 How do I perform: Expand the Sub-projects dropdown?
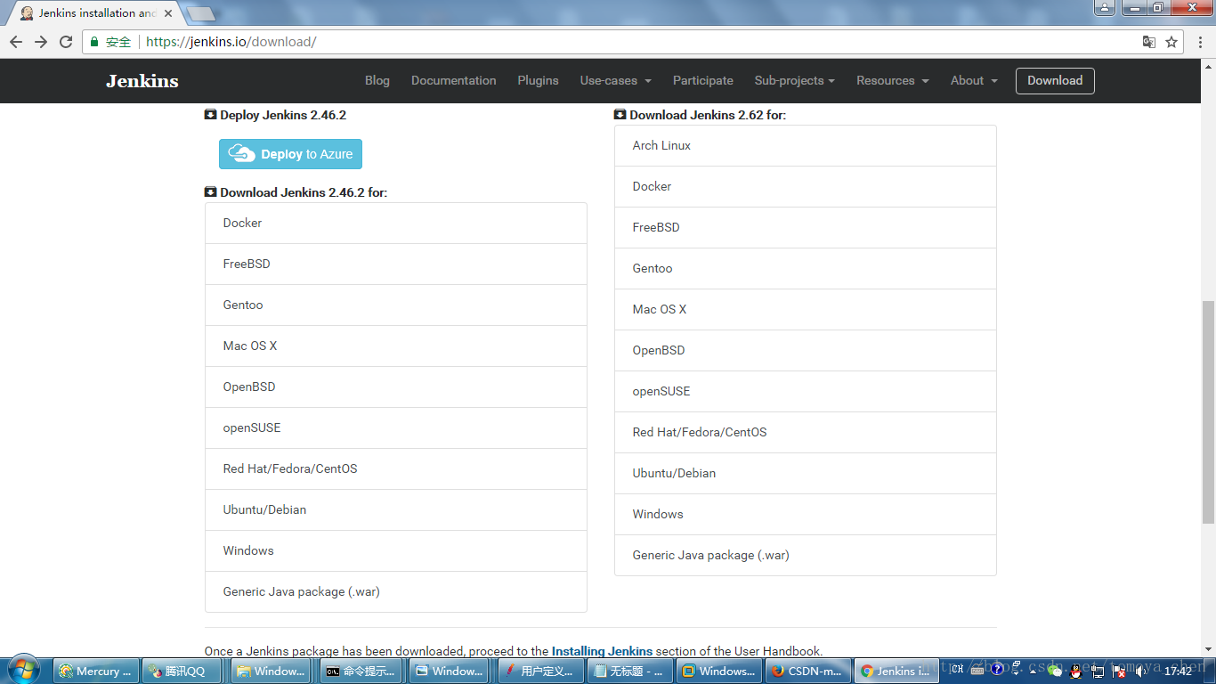[795, 80]
